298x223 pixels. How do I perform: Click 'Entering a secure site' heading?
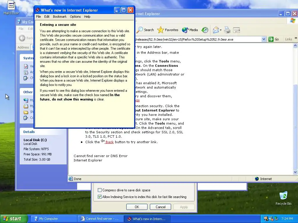click(x=58, y=25)
